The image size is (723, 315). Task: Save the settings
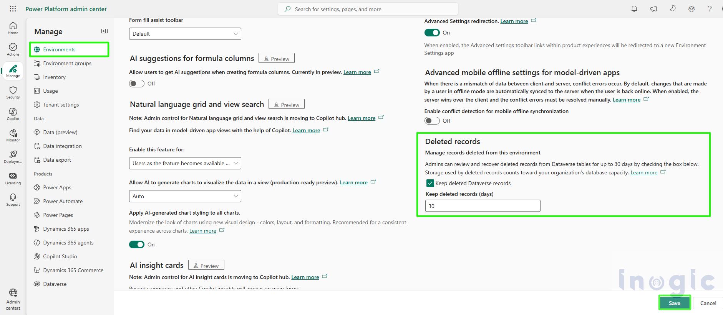pos(675,303)
